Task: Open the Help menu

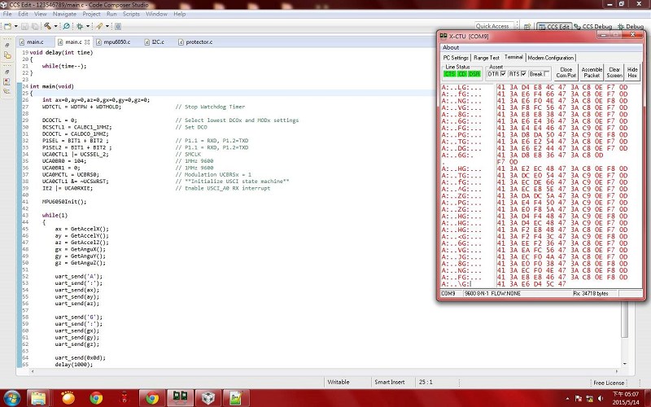Action: click(179, 14)
